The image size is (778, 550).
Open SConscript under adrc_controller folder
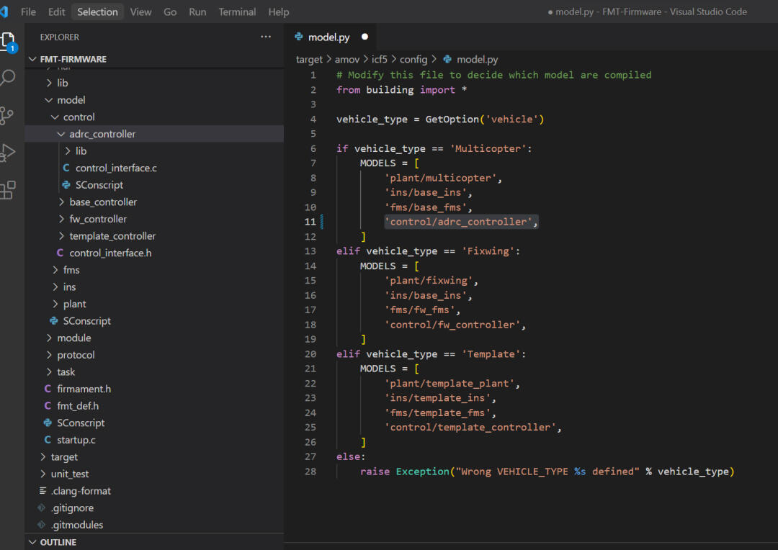coord(99,185)
